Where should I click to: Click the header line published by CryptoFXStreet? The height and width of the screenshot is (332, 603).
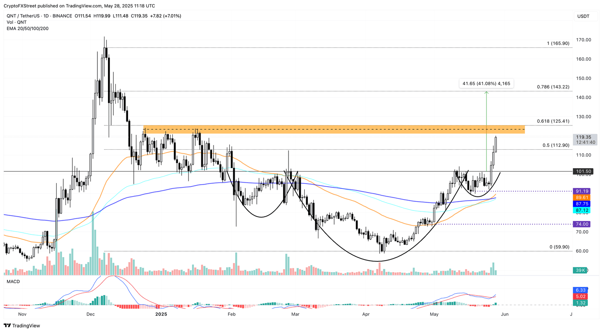click(x=79, y=6)
